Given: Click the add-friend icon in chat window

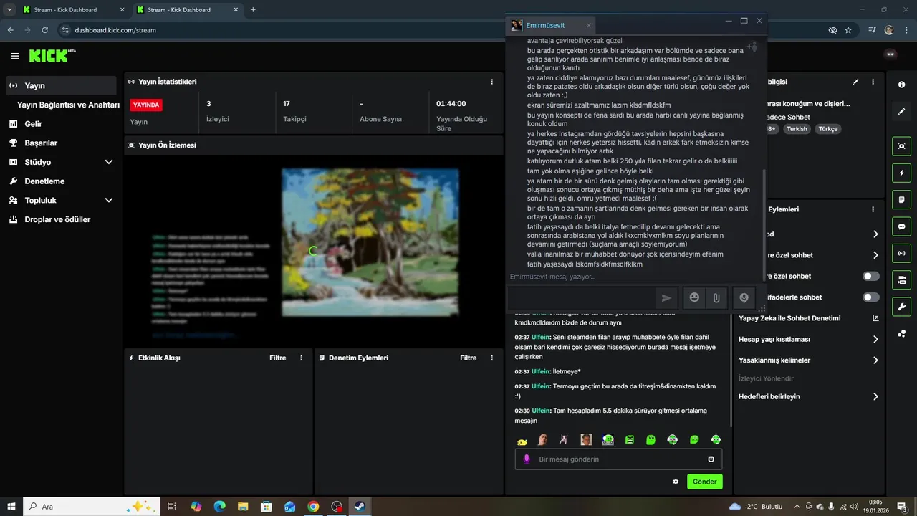Looking at the screenshot, I should pyautogui.click(x=752, y=47).
